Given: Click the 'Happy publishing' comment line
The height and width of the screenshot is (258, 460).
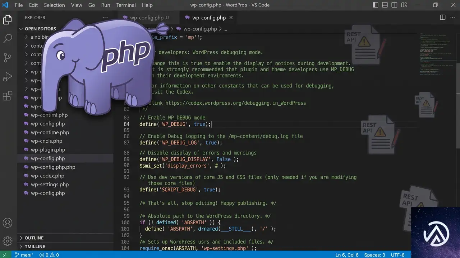Looking at the screenshot, I should [208, 203].
